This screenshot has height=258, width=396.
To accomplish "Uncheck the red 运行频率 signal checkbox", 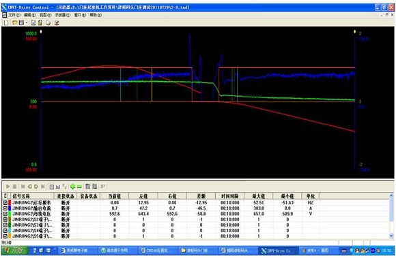I will (5, 202).
